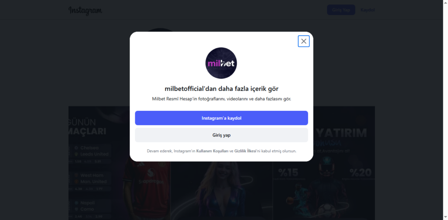Image resolution: width=448 pixels, height=220 pixels.
Task: Click the milbet profile picture in dialog
Action: point(221,63)
